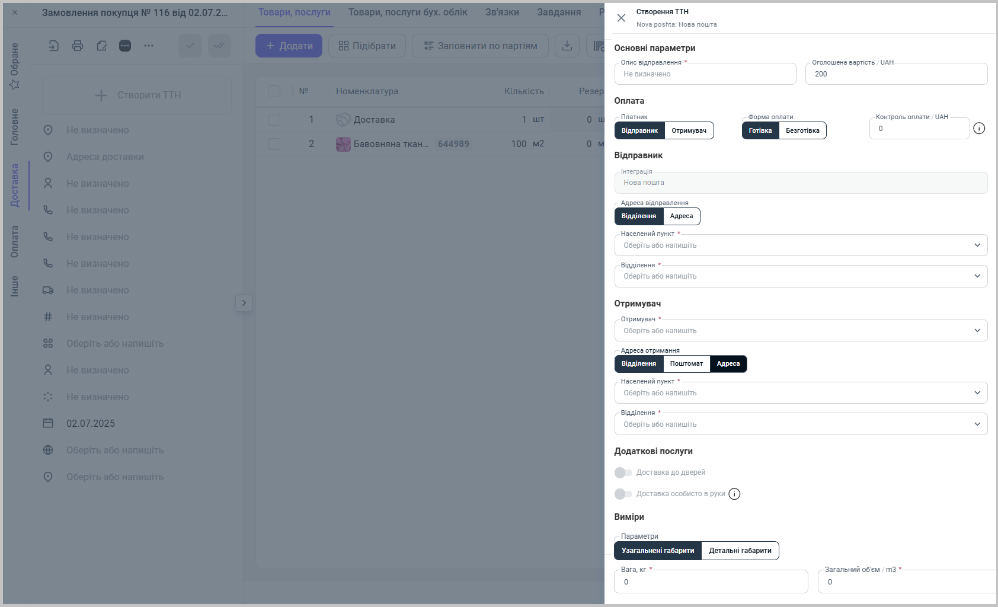Click the edit note pencil icon

pyautogui.click(x=101, y=46)
